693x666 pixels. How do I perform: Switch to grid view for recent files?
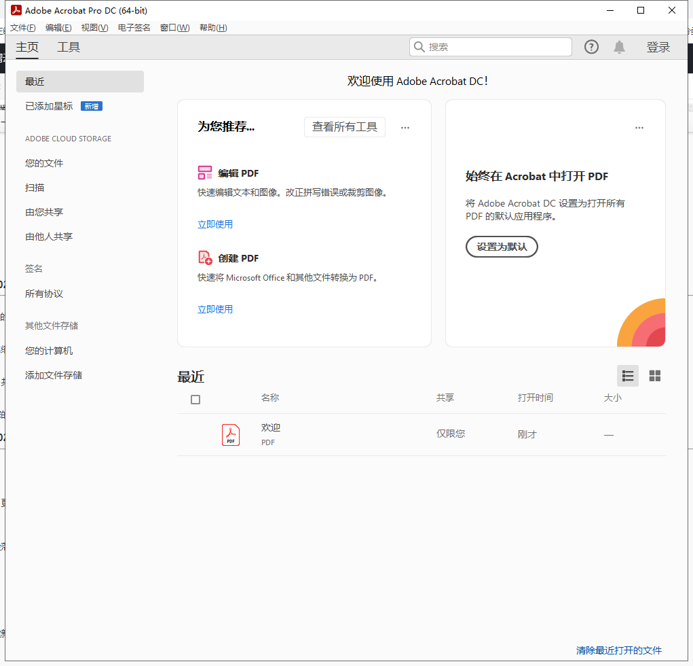pos(654,375)
